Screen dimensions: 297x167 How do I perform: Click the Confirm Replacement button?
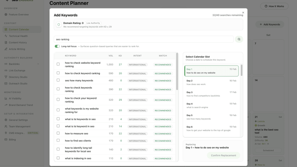223,155
